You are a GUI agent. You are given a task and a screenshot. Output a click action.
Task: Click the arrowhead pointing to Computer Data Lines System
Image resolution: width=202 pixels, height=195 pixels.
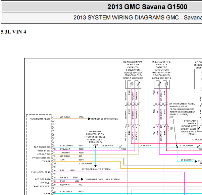coord(82,179)
